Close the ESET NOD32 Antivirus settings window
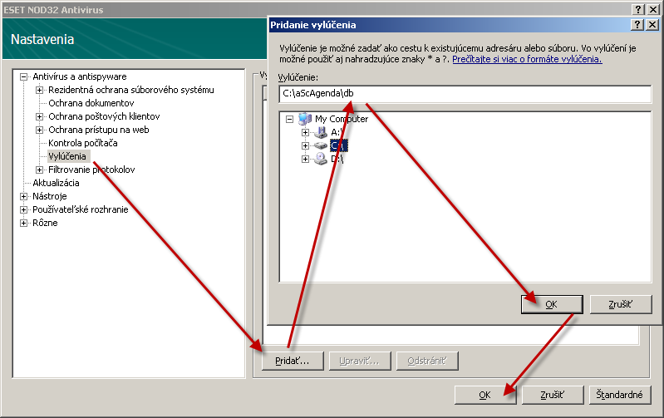 (653, 10)
